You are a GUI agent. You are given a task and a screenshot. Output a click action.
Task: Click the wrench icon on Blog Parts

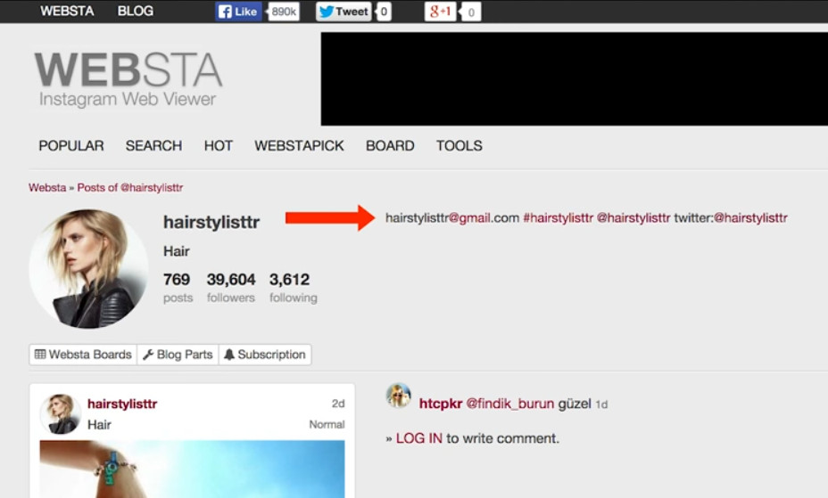[148, 355]
